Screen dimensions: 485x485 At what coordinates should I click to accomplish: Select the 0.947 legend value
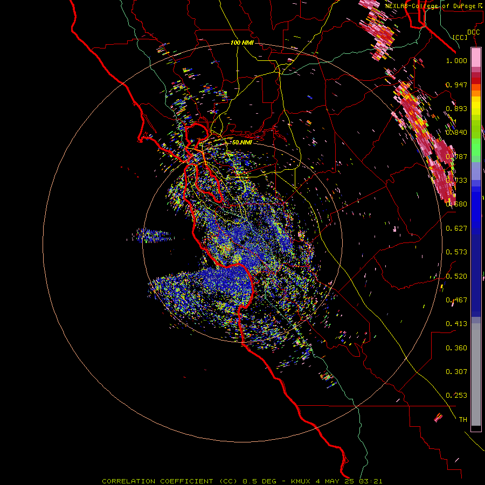coord(456,85)
